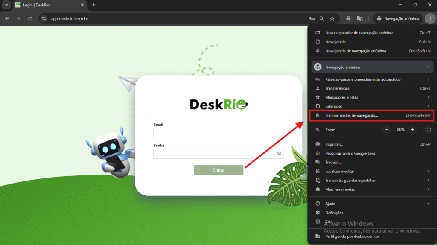437x245 pixels.
Task: Expand Mais ferramentas submenu
Action: (372, 189)
